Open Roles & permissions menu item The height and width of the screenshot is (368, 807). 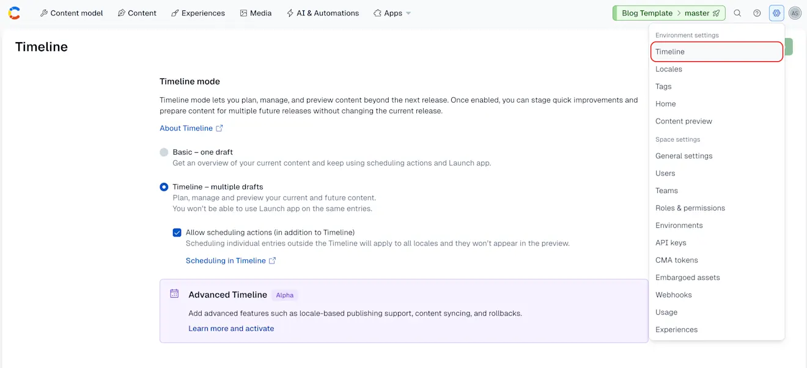690,208
